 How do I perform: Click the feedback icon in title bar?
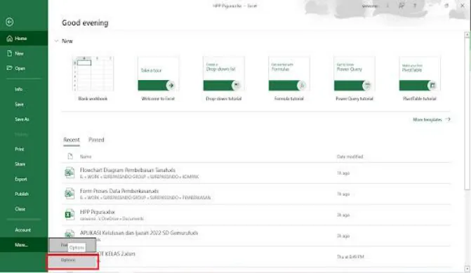coord(402,6)
